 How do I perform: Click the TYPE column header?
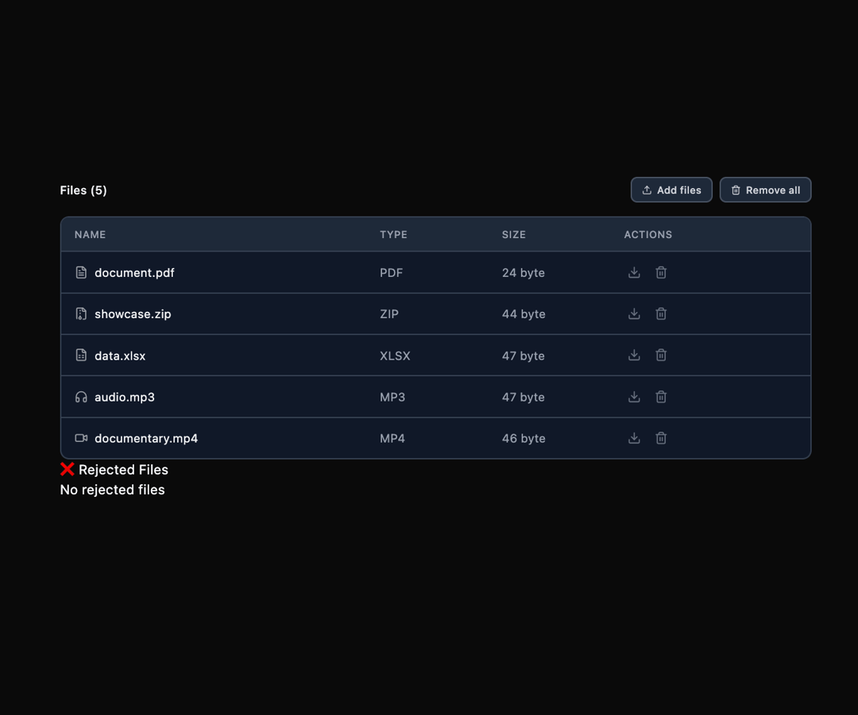[x=393, y=235]
